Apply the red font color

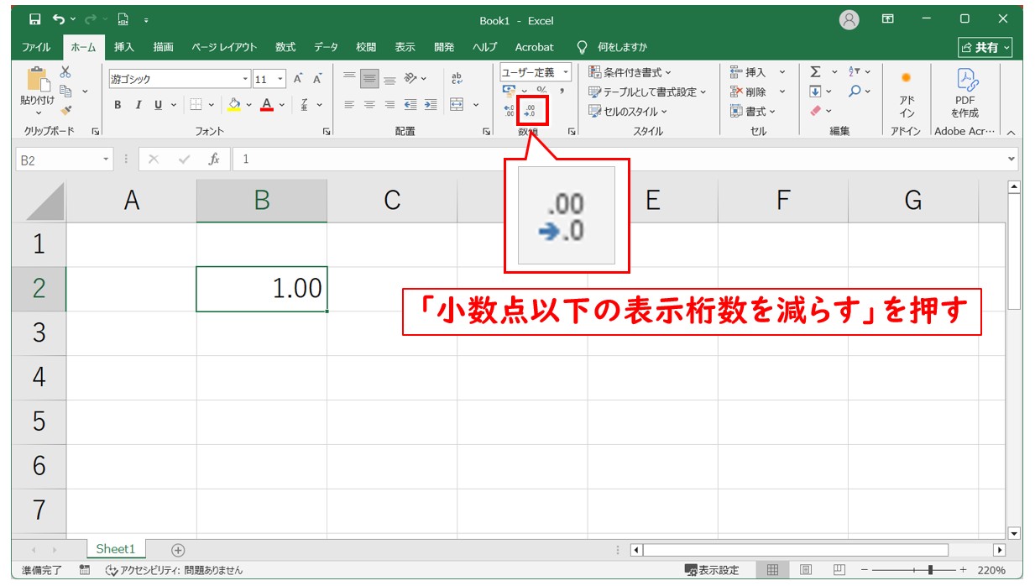tap(267, 105)
